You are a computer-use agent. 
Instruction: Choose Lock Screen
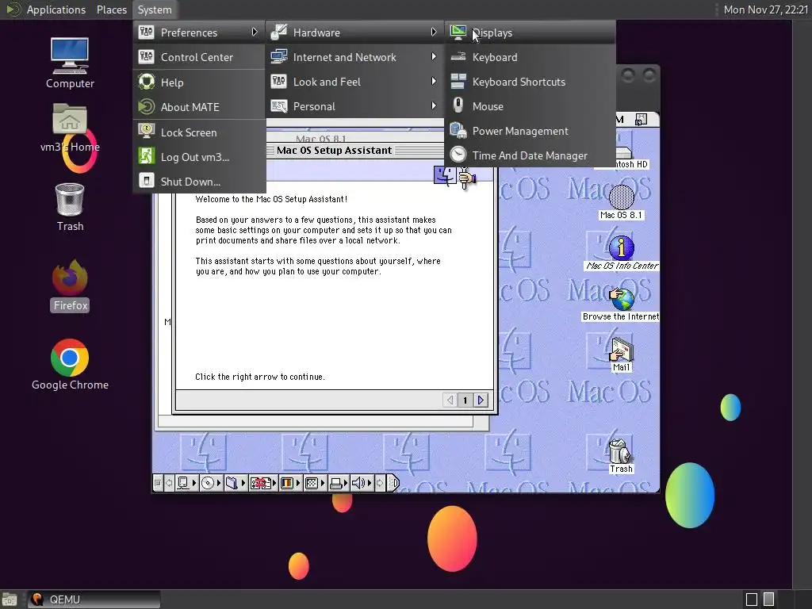pos(199,132)
